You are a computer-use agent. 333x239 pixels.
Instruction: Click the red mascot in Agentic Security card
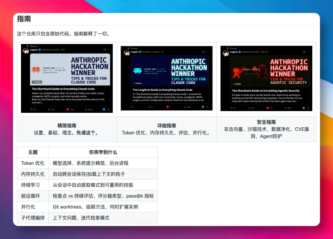tap(237, 72)
